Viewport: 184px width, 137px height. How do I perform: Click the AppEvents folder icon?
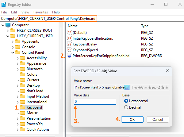click(x=18, y=41)
